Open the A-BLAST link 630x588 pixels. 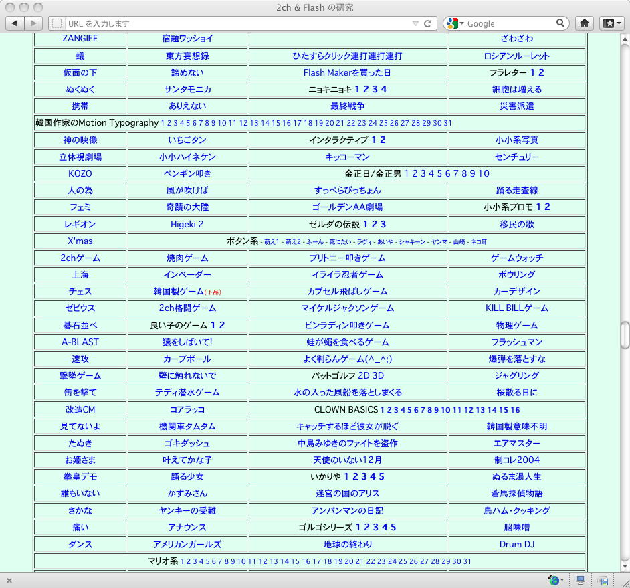click(x=80, y=342)
